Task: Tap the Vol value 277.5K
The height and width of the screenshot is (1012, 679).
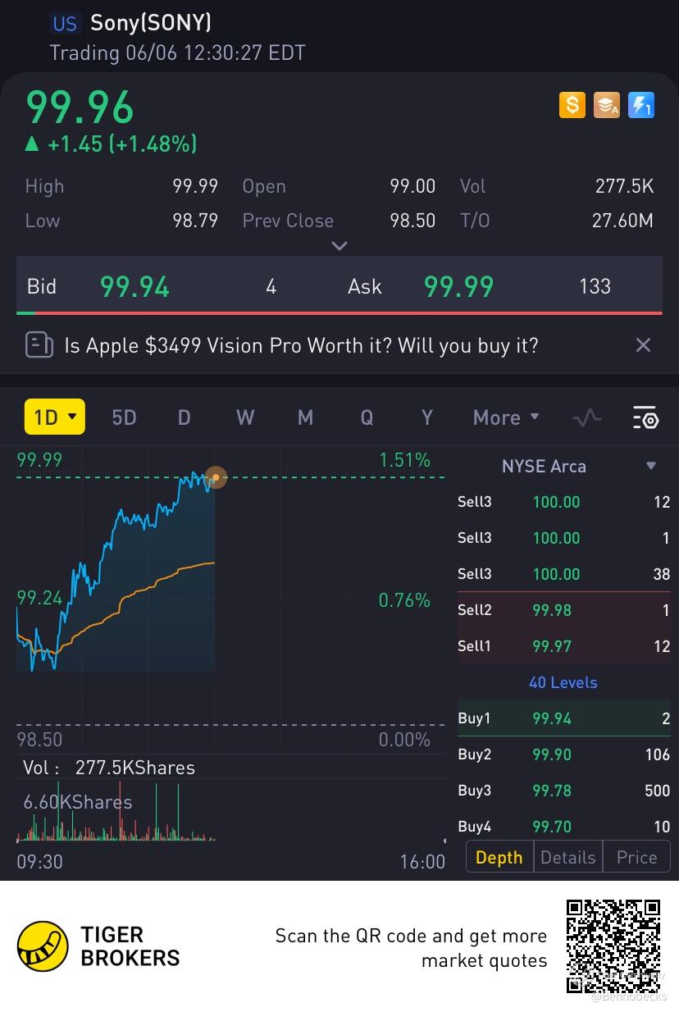Action: [624, 186]
